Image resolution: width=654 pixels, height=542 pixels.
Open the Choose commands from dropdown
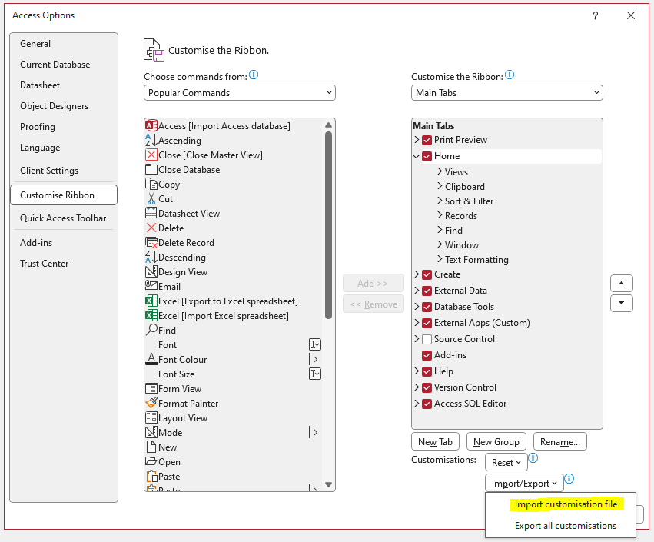240,92
